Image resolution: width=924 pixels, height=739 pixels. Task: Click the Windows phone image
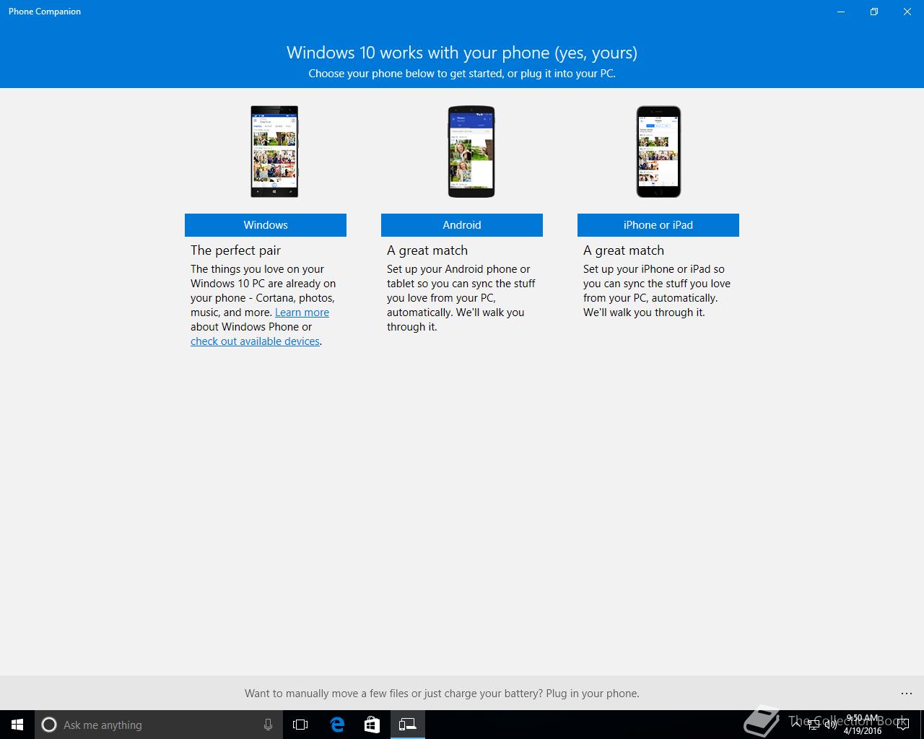(274, 152)
